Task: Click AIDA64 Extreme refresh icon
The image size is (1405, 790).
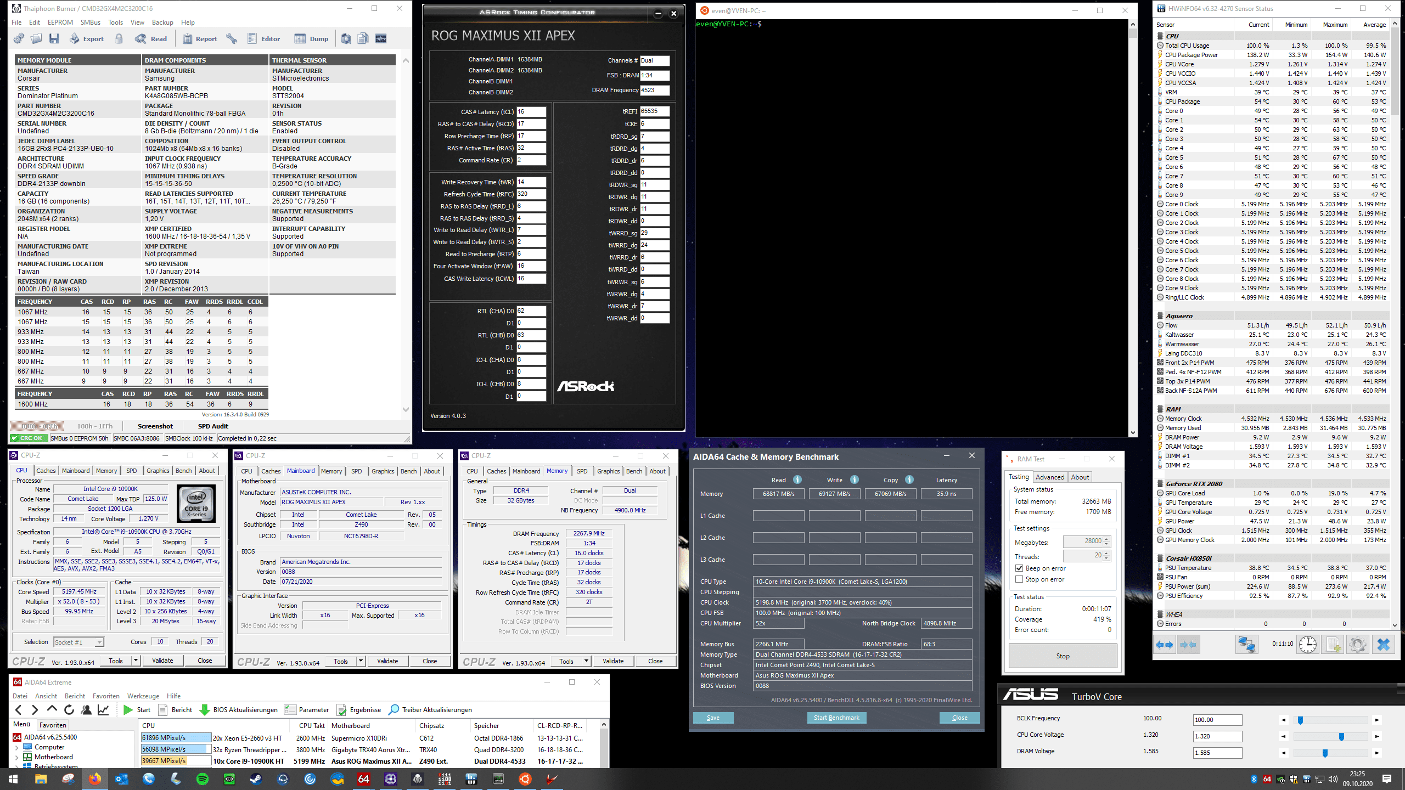Action: (x=69, y=709)
